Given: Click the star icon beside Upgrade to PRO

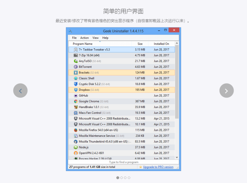Looking at the screenshot, I should click(141, 167).
